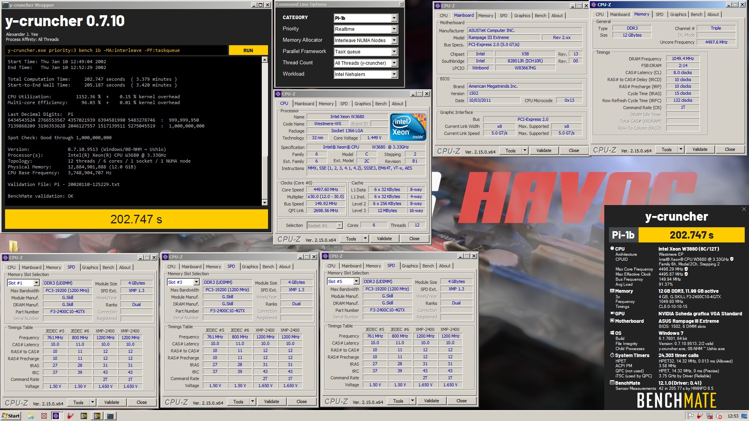Expand the Memory Allocator dropdown
Viewport: 749px width, 421px height.
(394, 41)
